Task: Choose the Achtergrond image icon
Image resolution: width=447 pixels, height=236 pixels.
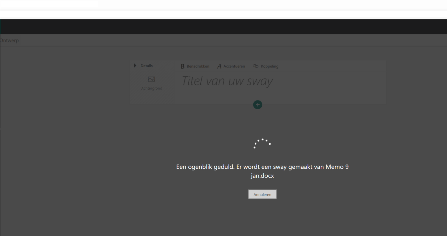Action: 151,79
